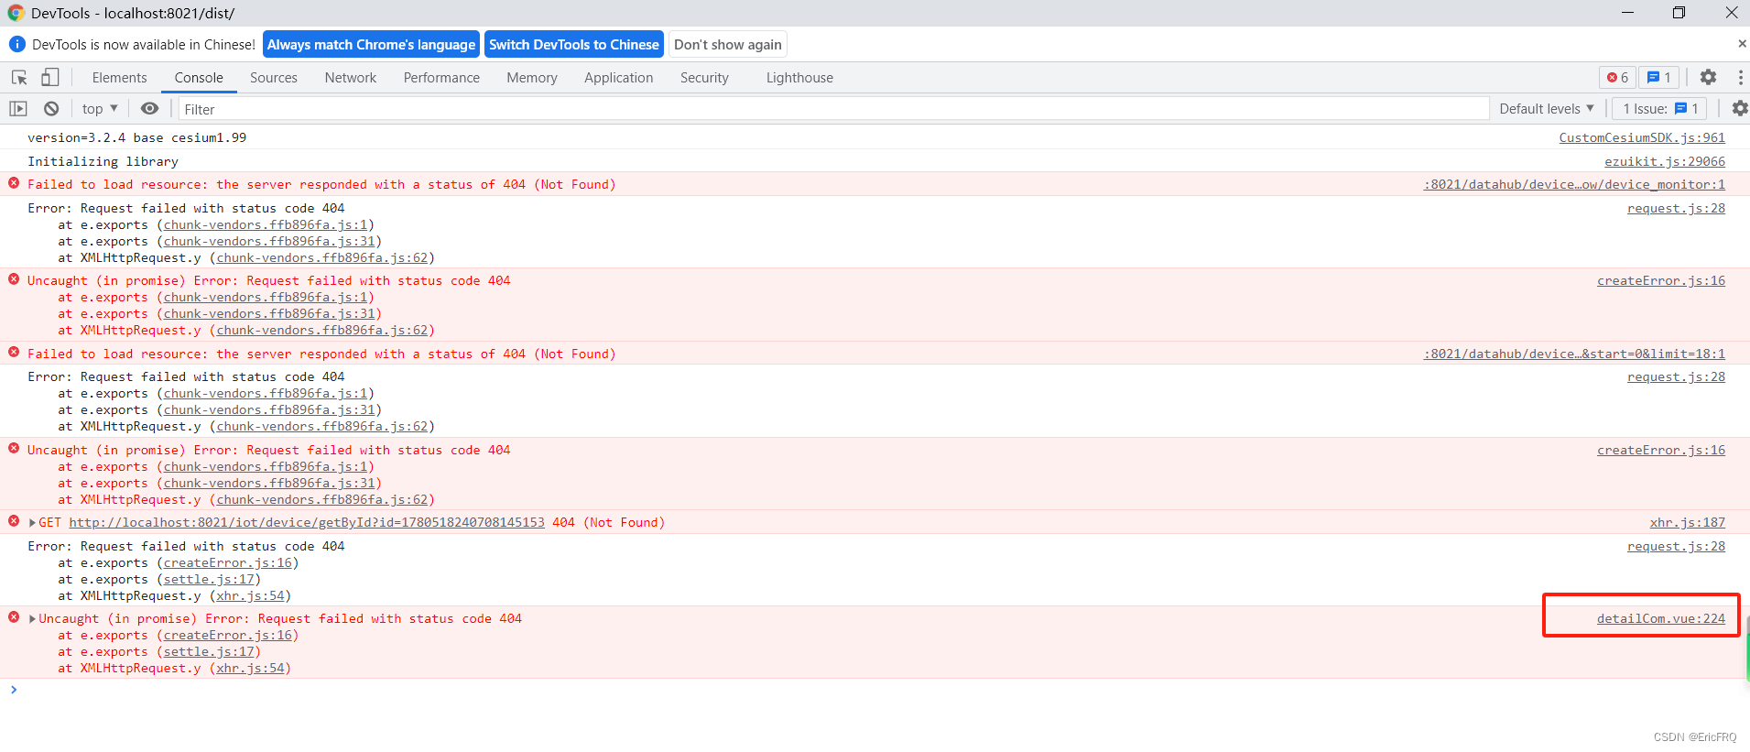The height and width of the screenshot is (752, 1750).
Task: Show the console sidebar panel
Action: click(x=18, y=109)
